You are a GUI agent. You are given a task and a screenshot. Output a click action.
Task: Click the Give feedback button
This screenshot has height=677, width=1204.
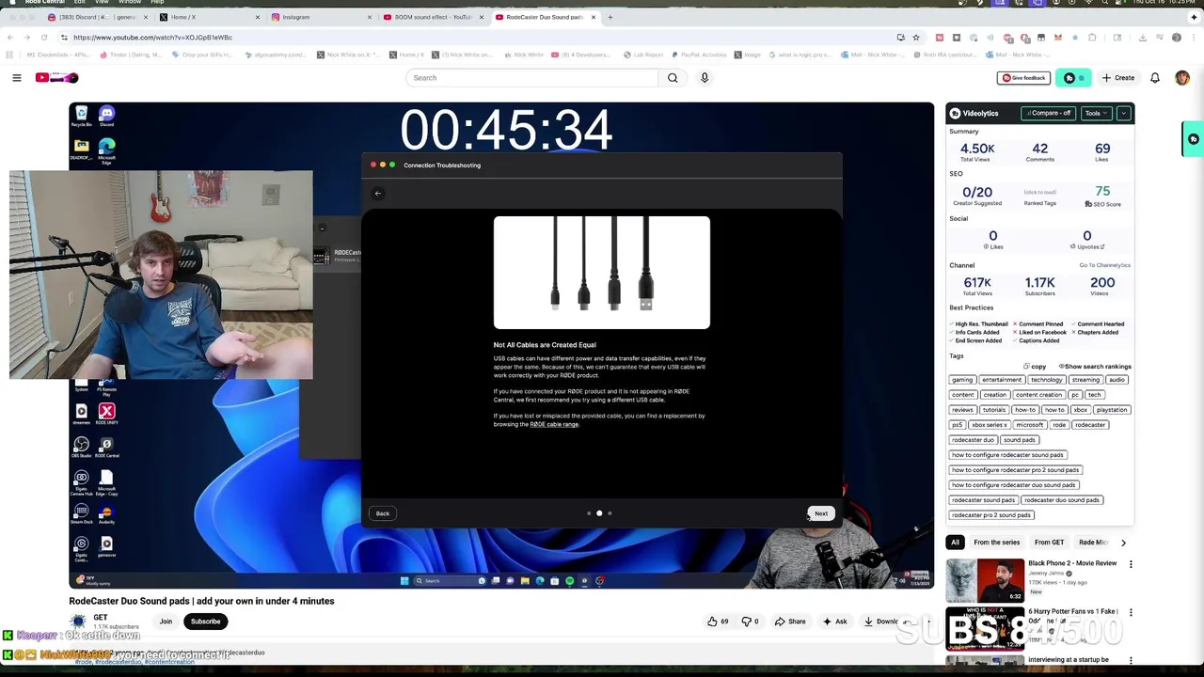coord(1023,77)
